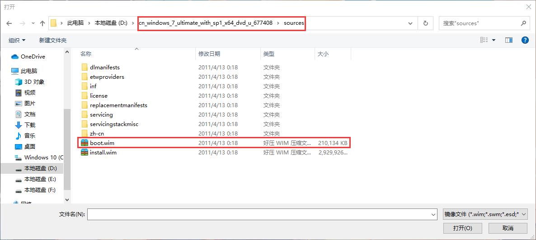
Task: Select the boot.wim archive icon
Action: 85,143
